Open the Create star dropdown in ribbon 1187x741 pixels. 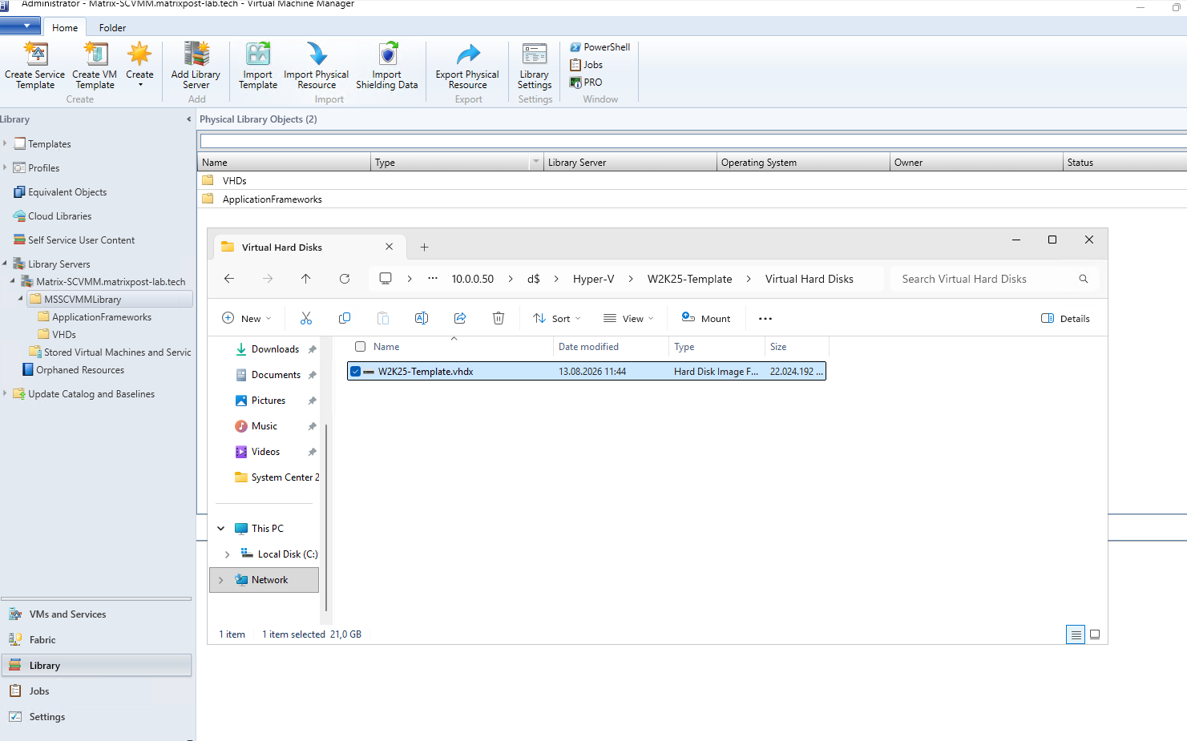click(139, 64)
